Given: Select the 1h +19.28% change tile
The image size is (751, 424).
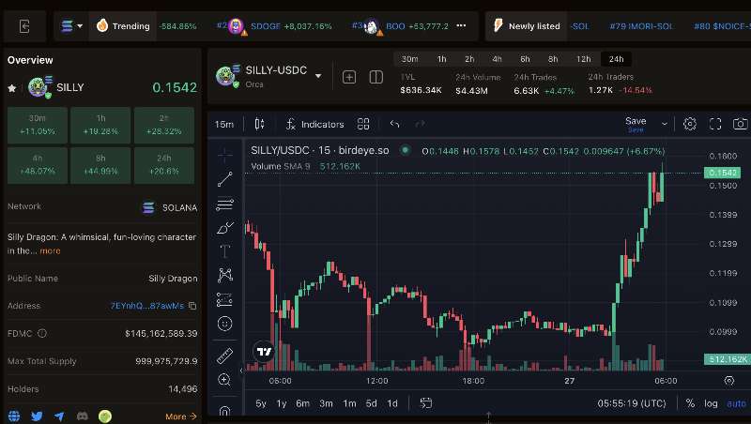Looking at the screenshot, I should coord(100,125).
